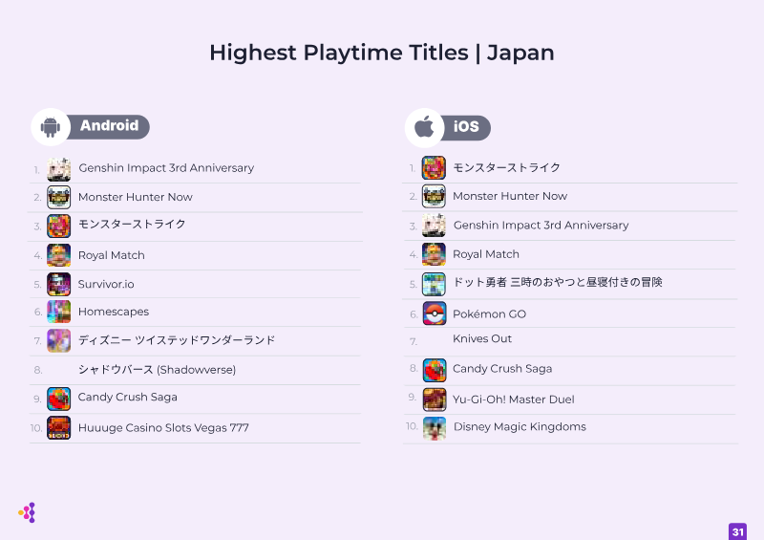Screen dimensions: 764x540
Task: Click the purple logo in bottom-left corner
Action: tap(28, 513)
